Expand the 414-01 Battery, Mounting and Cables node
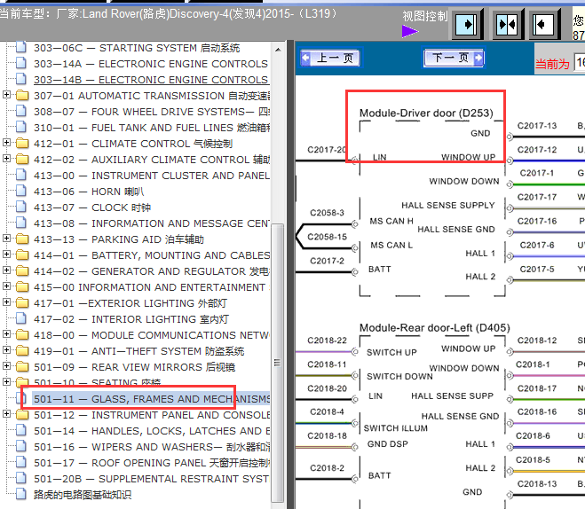 pos(7,255)
